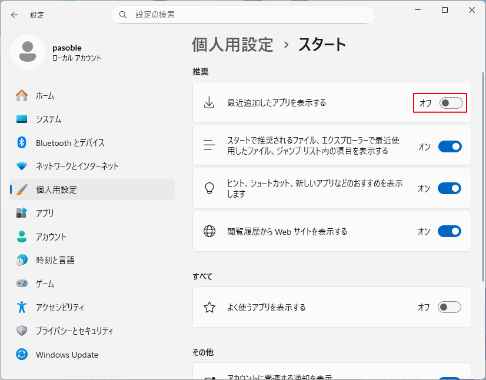486x380 pixels.
Task: Click the アカウント person icon
Action: coord(21,236)
